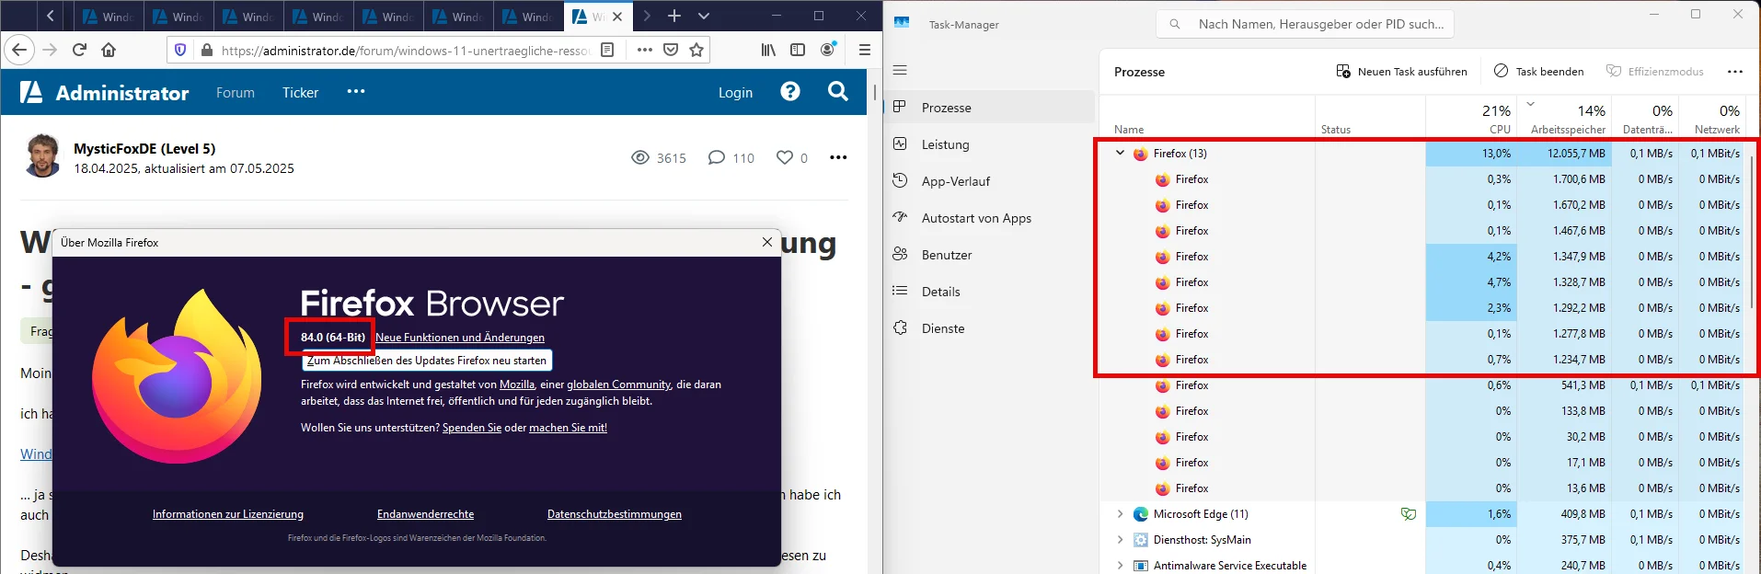Click Task-Manager search field
Image resolution: width=1761 pixels, height=574 pixels.
(1305, 24)
